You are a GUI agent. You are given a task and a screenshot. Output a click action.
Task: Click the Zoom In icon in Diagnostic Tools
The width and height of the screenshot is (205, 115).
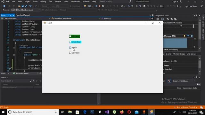(168, 19)
